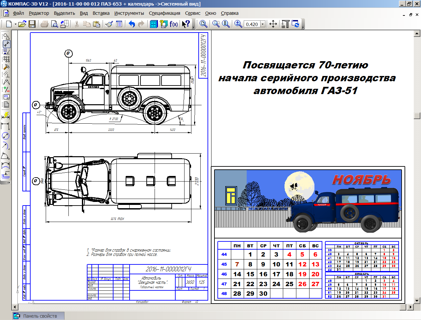Select the Height dimension tool
Viewport: 421px width, 320px height.
tap(6, 175)
